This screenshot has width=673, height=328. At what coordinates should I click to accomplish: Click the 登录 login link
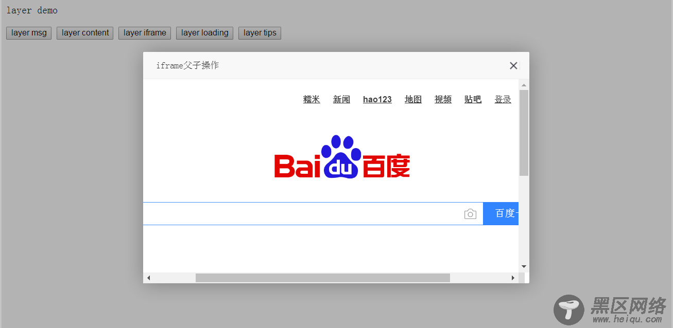(x=503, y=99)
